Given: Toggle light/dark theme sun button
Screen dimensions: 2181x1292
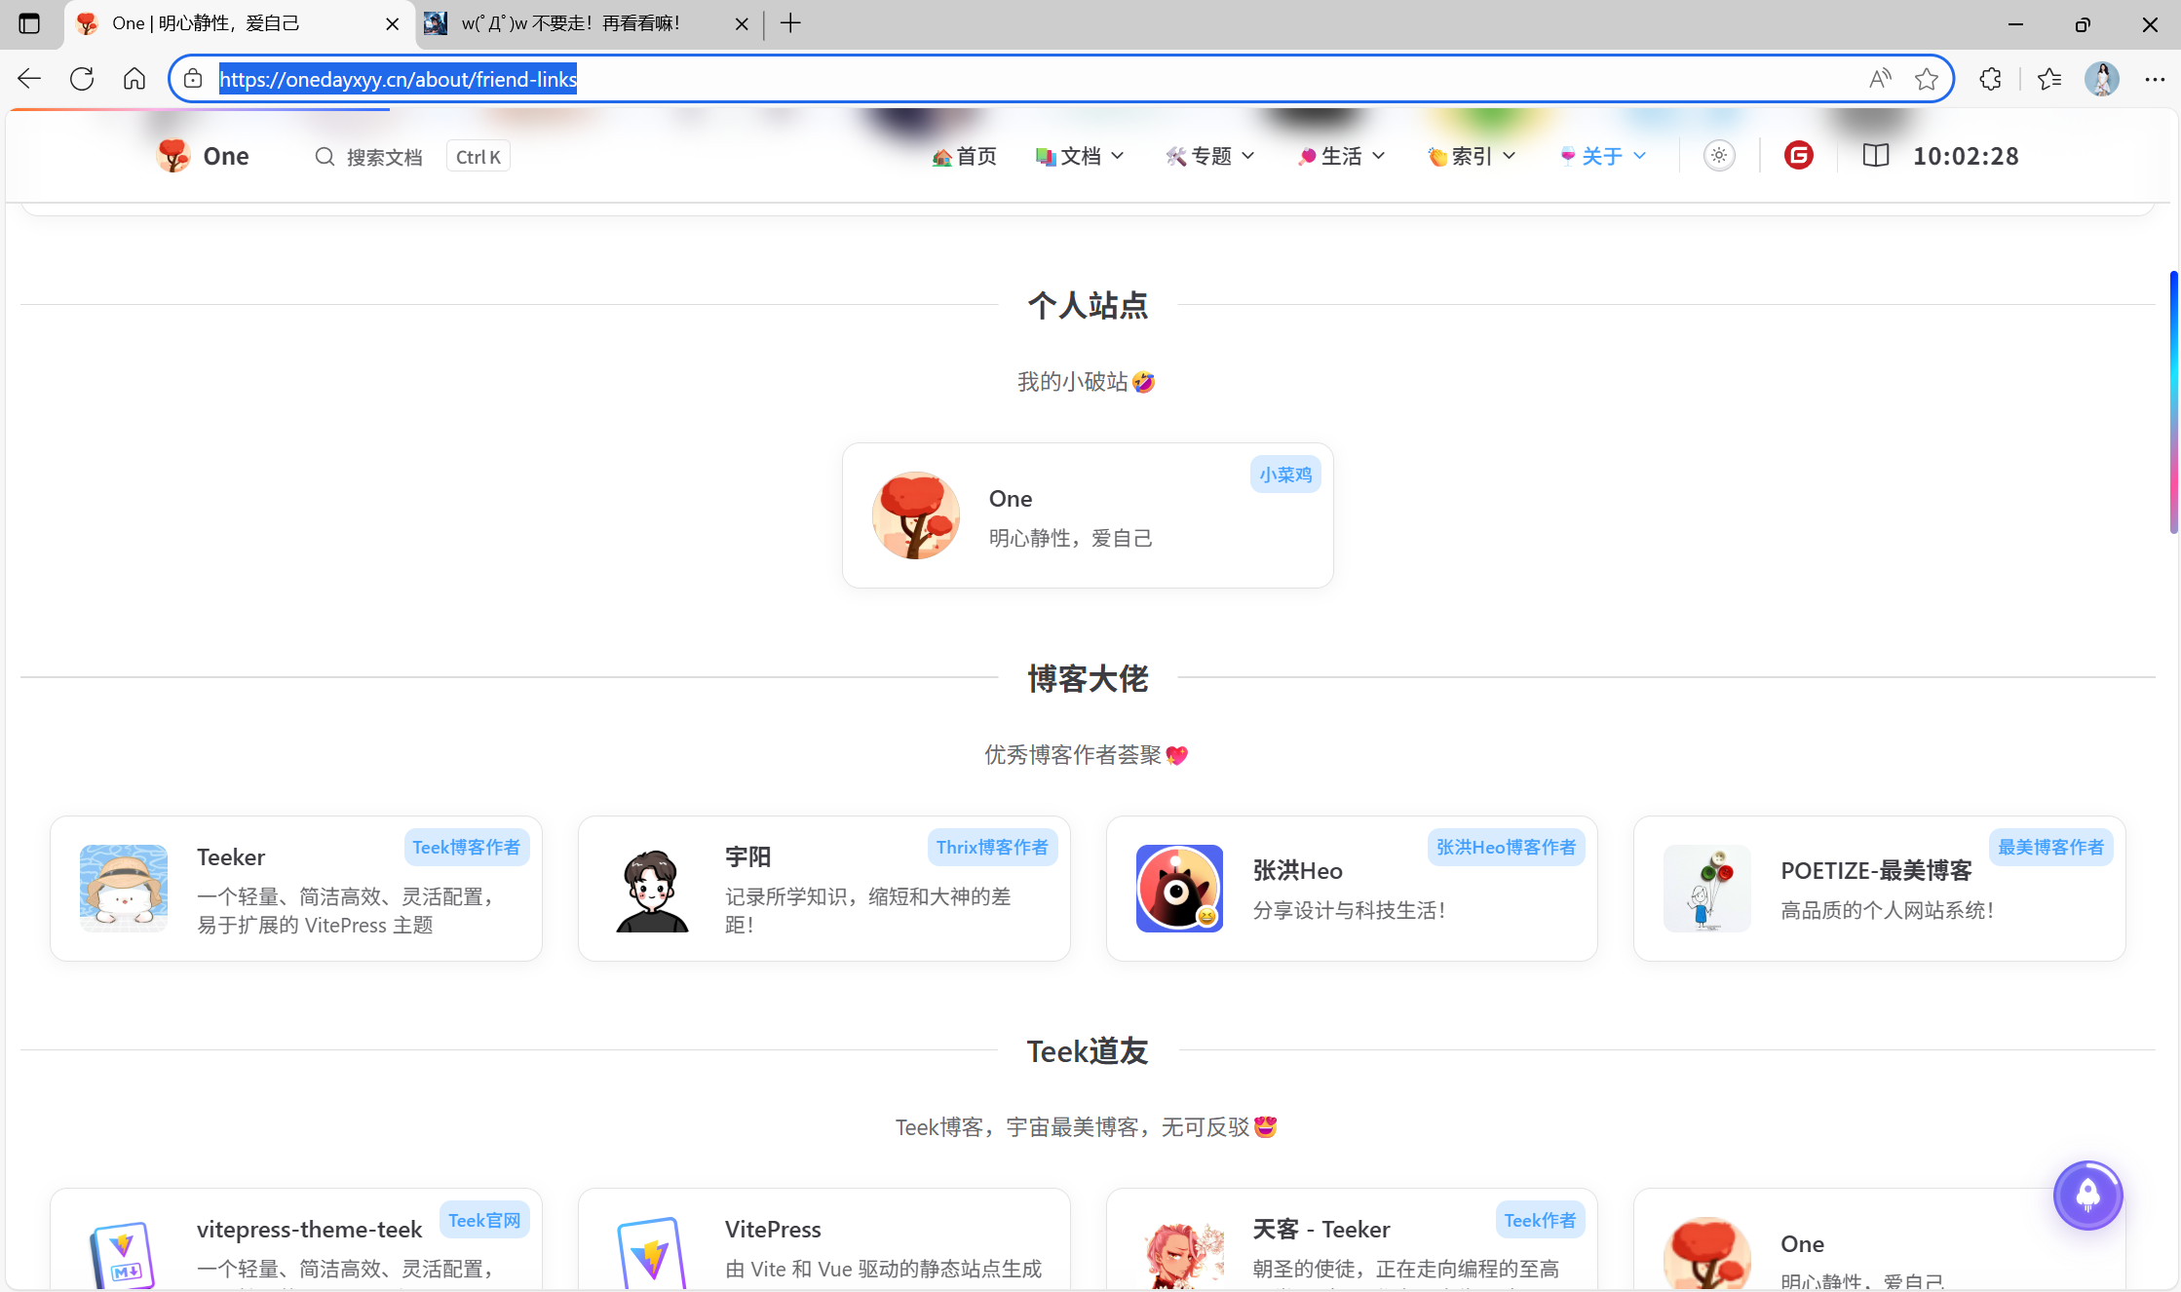Looking at the screenshot, I should pos(1719,156).
